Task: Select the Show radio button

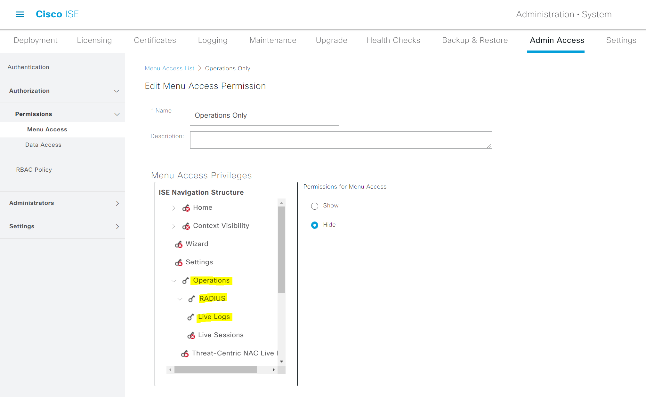Action: click(315, 206)
